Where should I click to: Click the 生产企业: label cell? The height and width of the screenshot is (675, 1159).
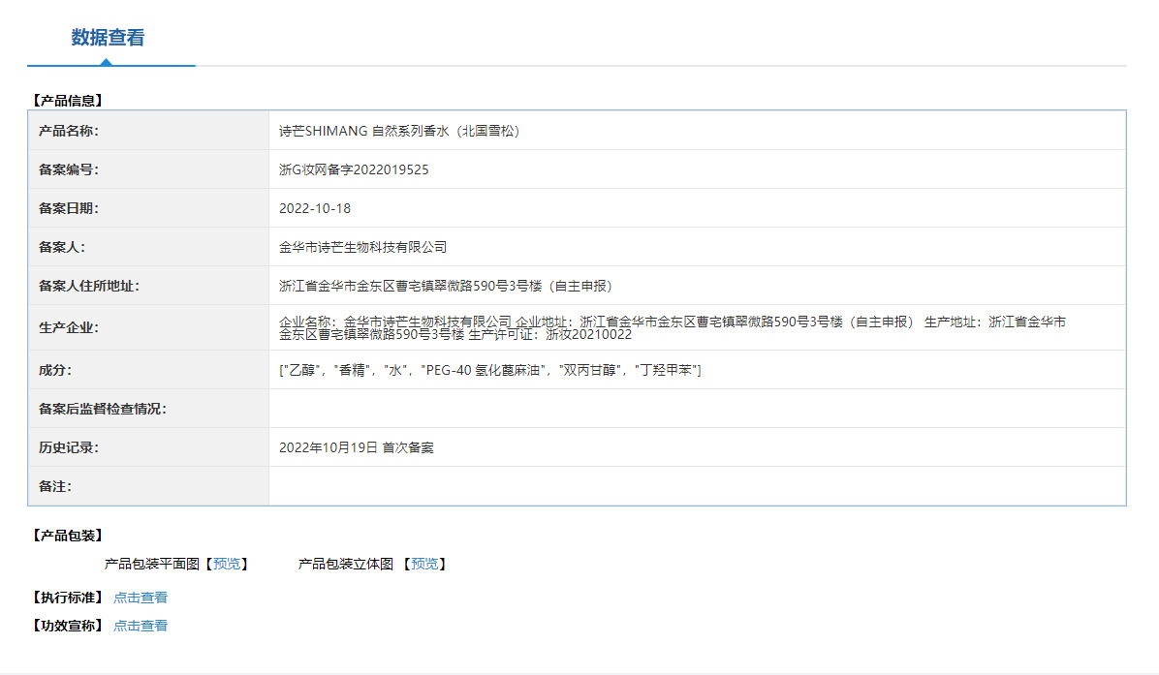[x=148, y=328]
